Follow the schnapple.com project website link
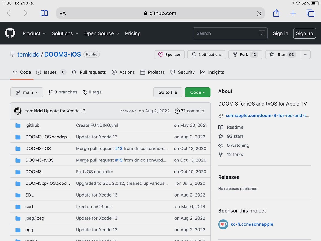This screenshot has width=321, height=241. pos(267,115)
